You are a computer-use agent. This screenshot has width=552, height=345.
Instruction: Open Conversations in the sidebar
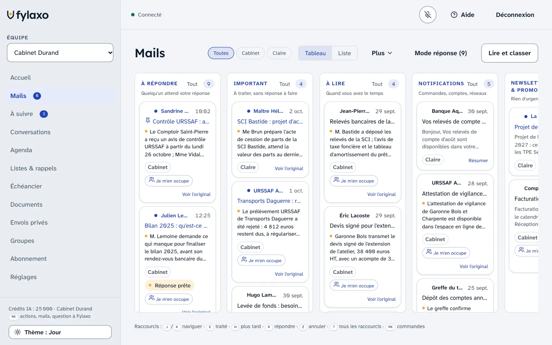click(x=30, y=132)
